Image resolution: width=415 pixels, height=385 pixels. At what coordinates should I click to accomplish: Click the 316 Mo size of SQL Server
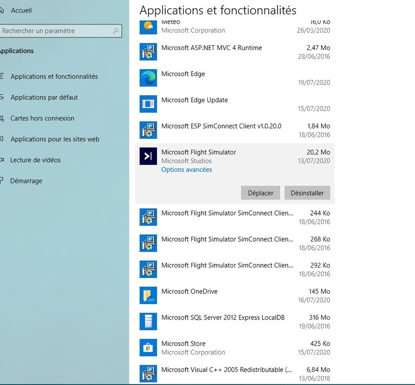tap(320, 318)
